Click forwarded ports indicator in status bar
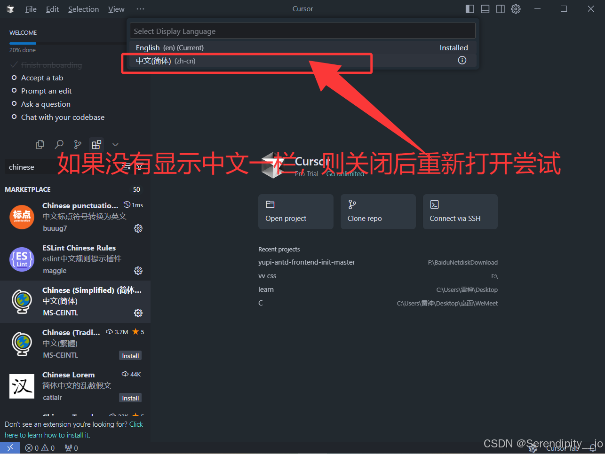 (x=72, y=448)
